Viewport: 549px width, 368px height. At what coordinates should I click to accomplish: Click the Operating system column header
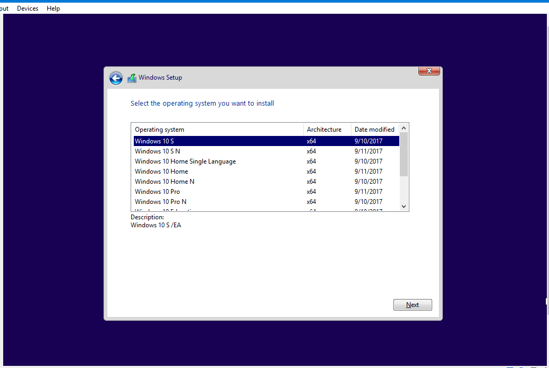tap(217, 130)
